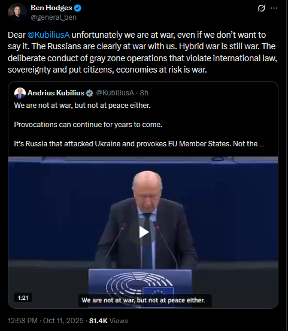Click Ben Hodges blue verified badge
The height and width of the screenshot is (331, 288).
(77, 8)
